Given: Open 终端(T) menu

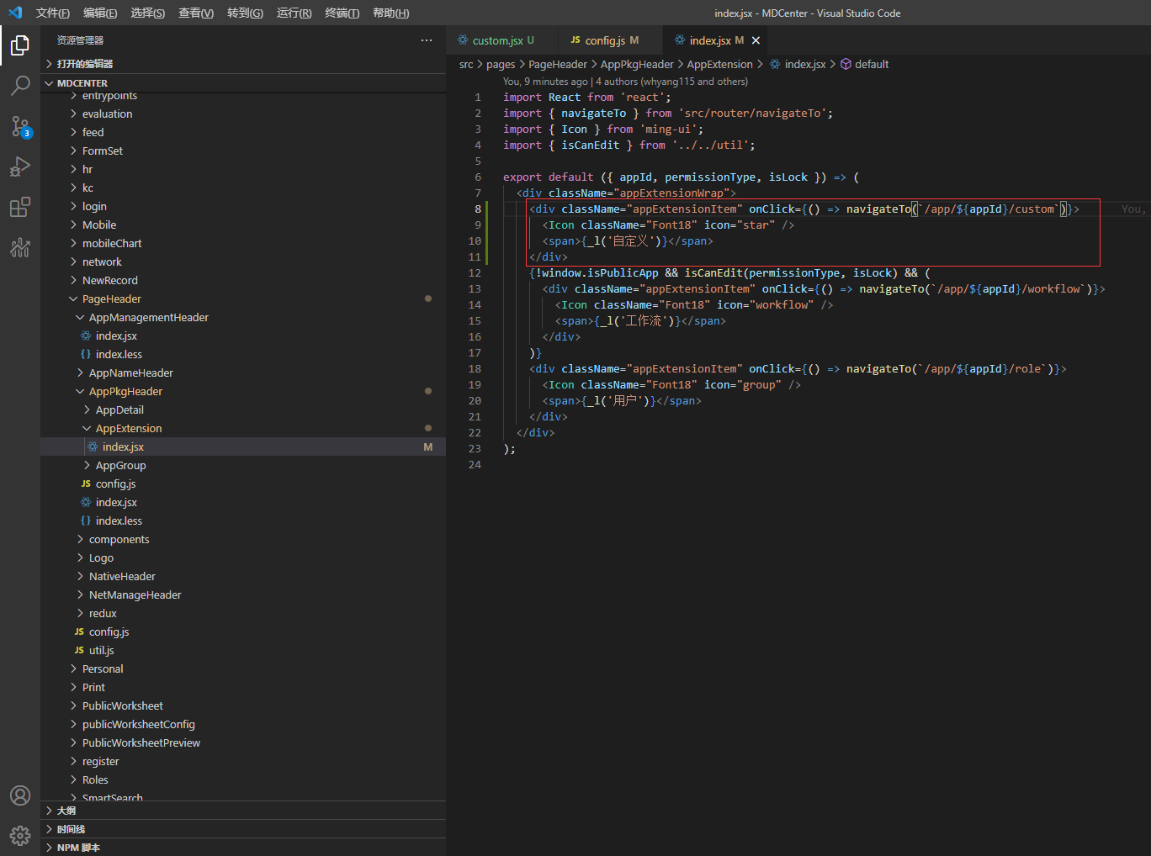Looking at the screenshot, I should pos(342,13).
